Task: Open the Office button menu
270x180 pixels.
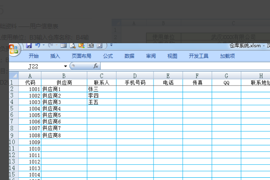Action: point(14,49)
